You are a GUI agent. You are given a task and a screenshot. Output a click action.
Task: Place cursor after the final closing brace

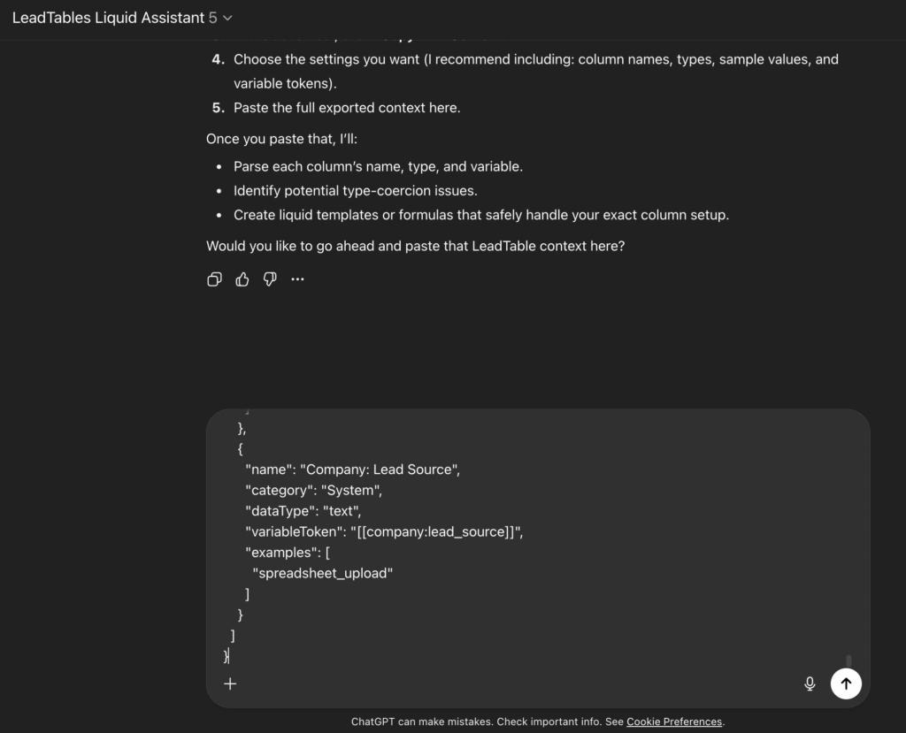click(x=230, y=656)
